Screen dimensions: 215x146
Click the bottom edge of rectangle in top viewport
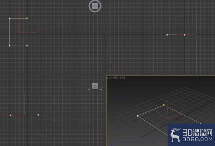[18, 46]
